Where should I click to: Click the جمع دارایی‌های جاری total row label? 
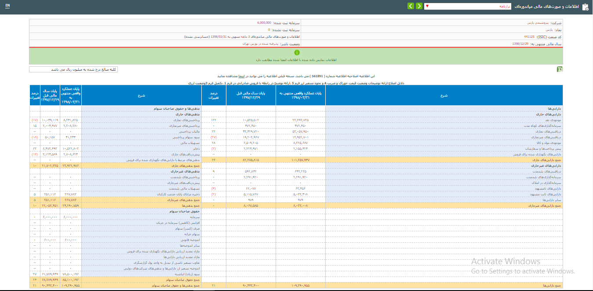tap(546, 161)
